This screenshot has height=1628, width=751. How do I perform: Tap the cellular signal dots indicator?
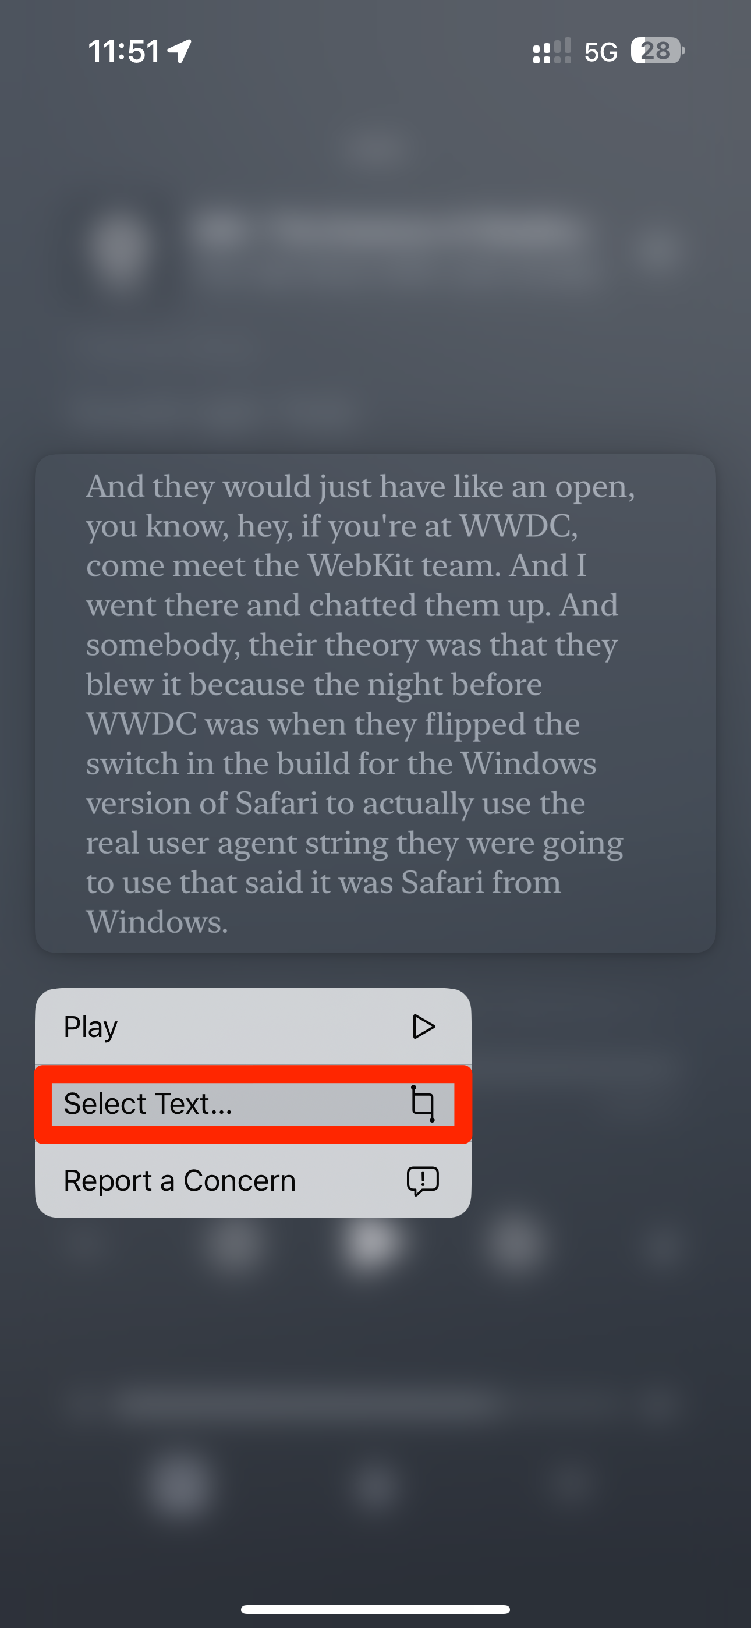tap(551, 51)
